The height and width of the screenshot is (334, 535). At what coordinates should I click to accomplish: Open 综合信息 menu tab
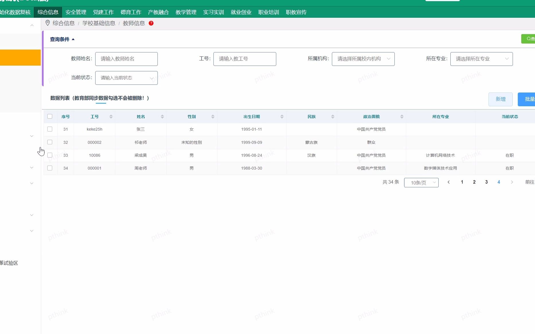[x=48, y=12]
